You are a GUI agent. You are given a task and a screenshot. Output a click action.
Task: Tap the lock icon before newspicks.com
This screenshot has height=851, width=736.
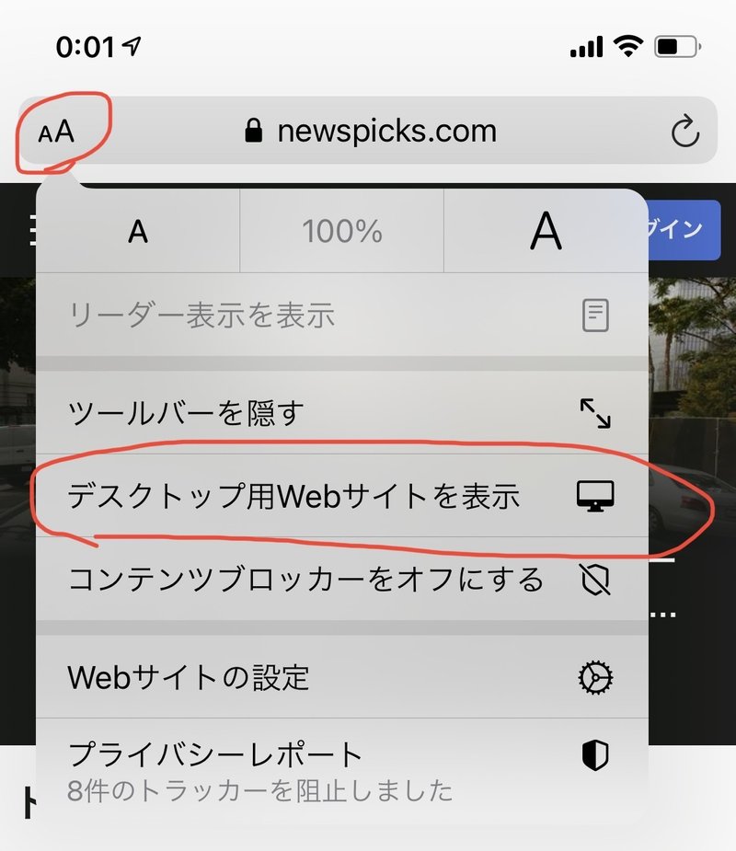coord(254,131)
